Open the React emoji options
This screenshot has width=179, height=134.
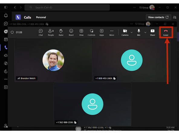[71, 32]
